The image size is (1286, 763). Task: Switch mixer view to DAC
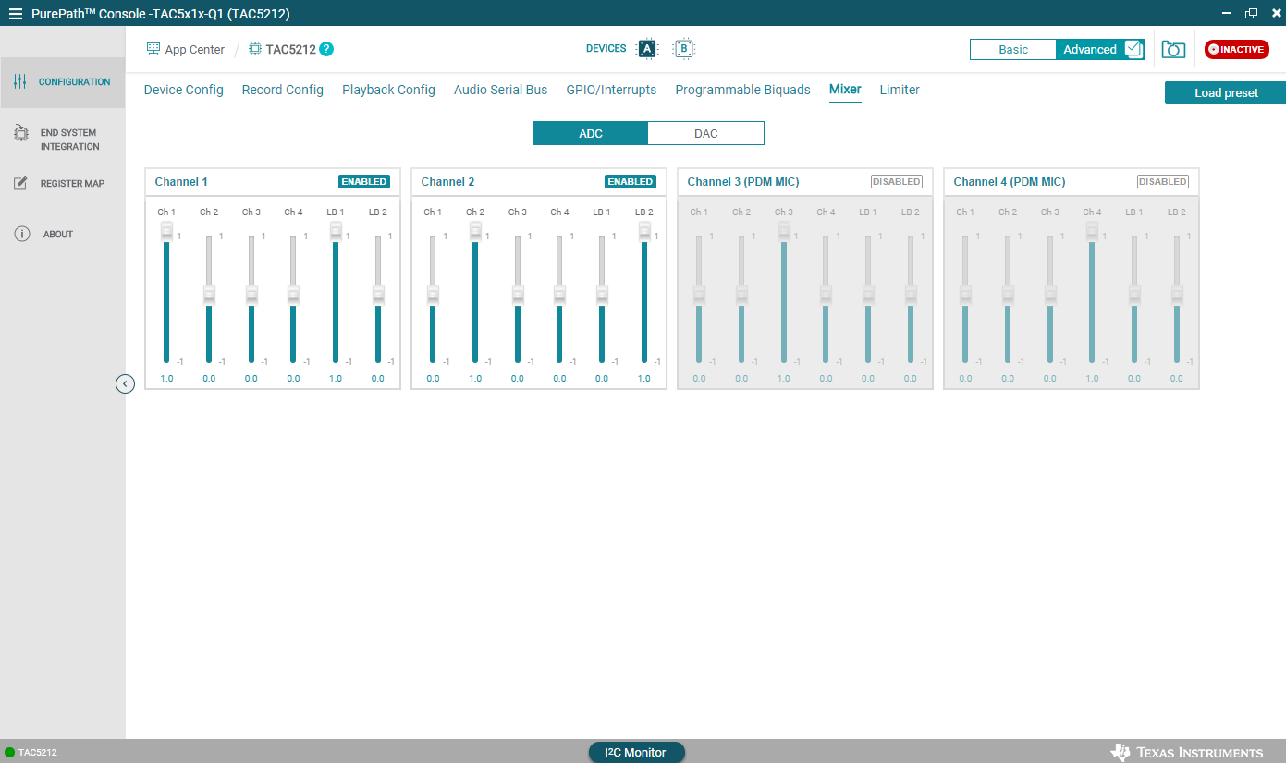(705, 134)
